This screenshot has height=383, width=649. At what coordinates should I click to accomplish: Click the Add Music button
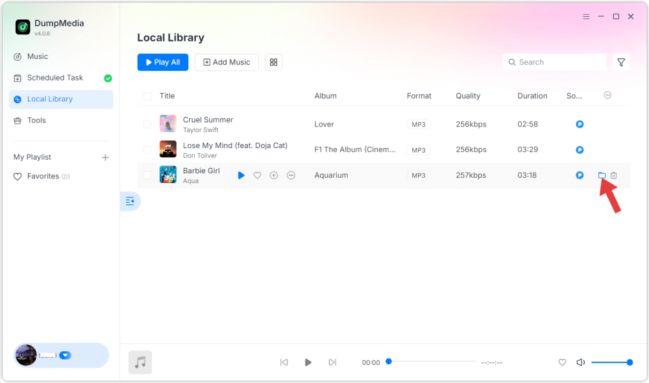(x=227, y=62)
